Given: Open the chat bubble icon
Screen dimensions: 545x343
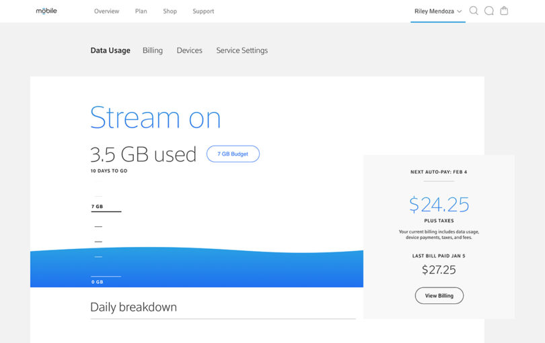Looking at the screenshot, I should [x=489, y=11].
